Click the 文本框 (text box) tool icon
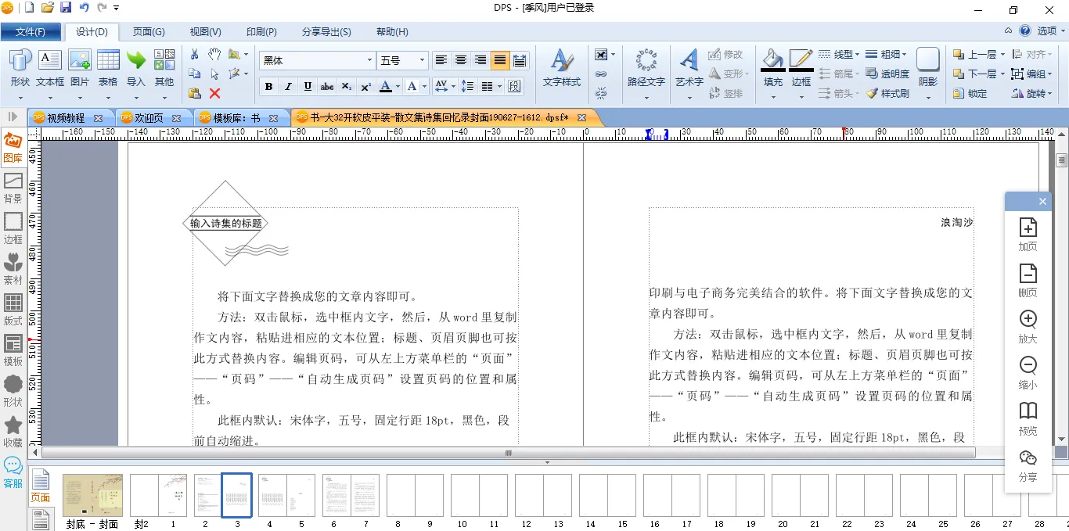The height and width of the screenshot is (531, 1069). pyautogui.click(x=50, y=61)
